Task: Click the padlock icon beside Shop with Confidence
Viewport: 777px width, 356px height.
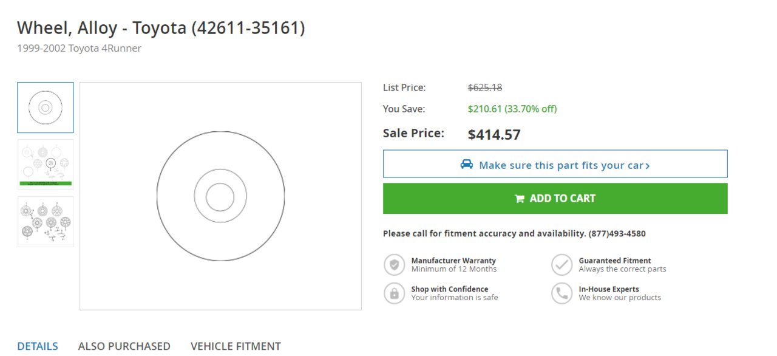Action: coord(395,293)
